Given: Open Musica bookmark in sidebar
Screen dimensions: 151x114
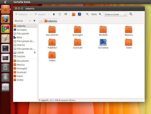Looking at the screenshot, I should pyautogui.click(x=25, y=65).
